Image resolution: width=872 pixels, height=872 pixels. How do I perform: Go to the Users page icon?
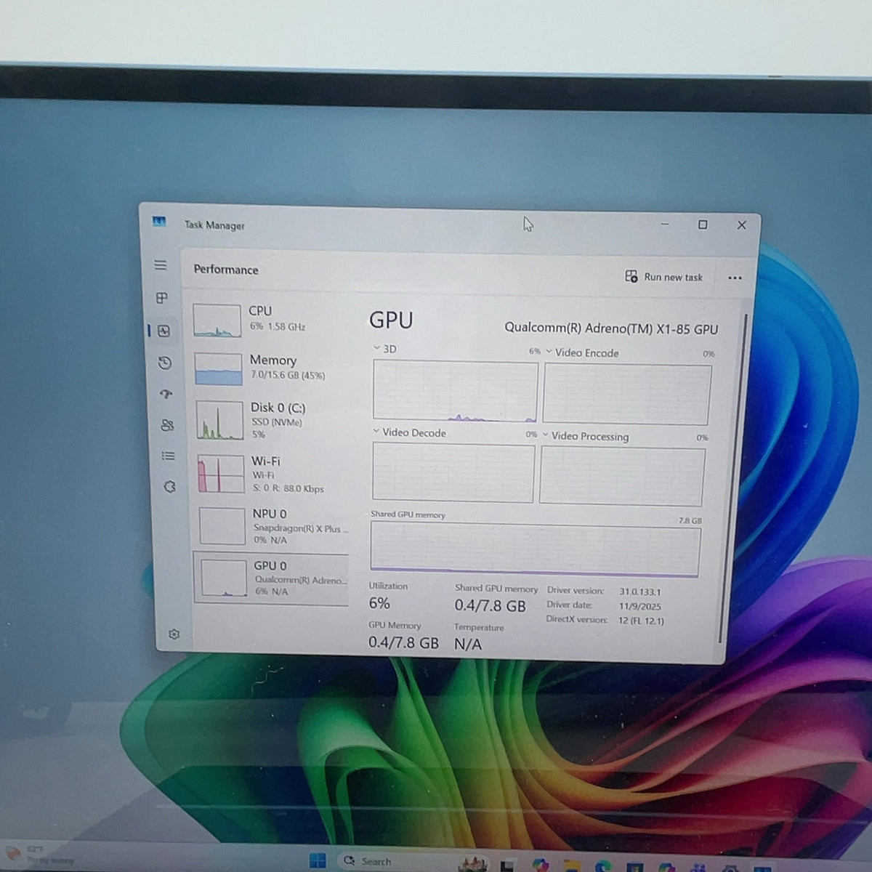pos(167,426)
